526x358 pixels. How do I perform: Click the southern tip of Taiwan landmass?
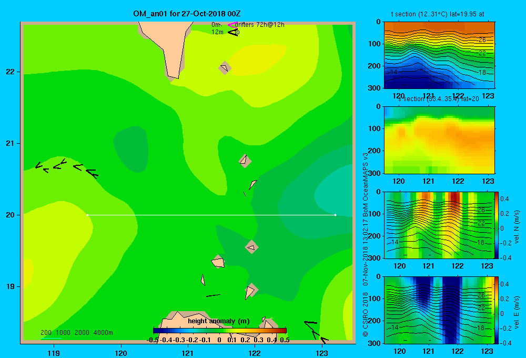click(173, 75)
